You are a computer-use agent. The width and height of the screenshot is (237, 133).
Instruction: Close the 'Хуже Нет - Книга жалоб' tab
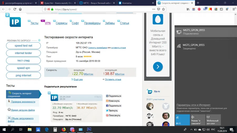pyautogui.click(x=75, y=3)
